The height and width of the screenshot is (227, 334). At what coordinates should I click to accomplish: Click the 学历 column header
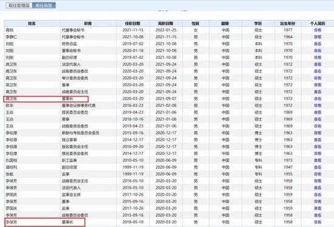[x=258, y=24]
